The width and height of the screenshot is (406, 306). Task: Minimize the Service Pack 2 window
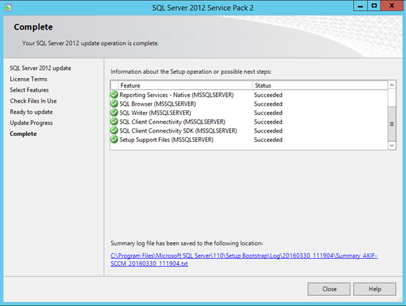[x=360, y=5]
